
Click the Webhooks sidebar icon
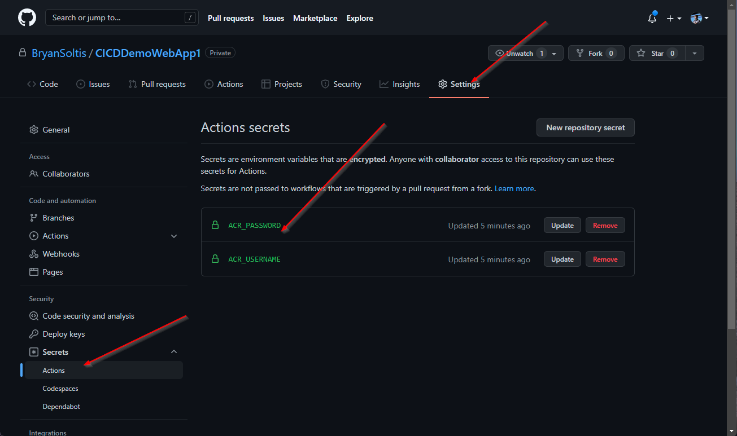[x=34, y=254]
